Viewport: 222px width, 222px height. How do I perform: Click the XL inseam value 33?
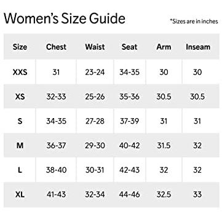[x=197, y=194]
